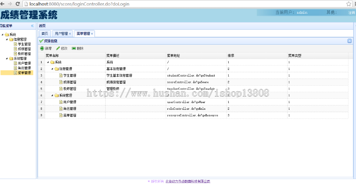Close the 用户管理 tab

(x=70, y=34)
